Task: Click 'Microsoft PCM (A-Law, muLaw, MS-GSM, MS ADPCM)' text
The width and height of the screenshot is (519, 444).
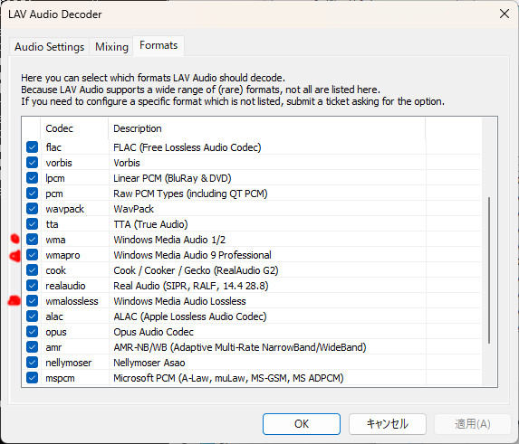Action: (x=228, y=378)
